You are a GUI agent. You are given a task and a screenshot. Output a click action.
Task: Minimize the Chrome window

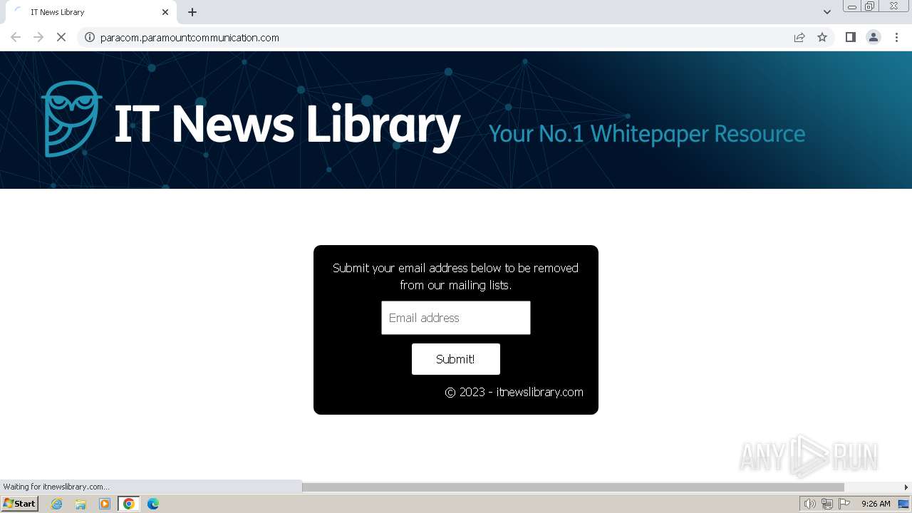click(x=852, y=6)
